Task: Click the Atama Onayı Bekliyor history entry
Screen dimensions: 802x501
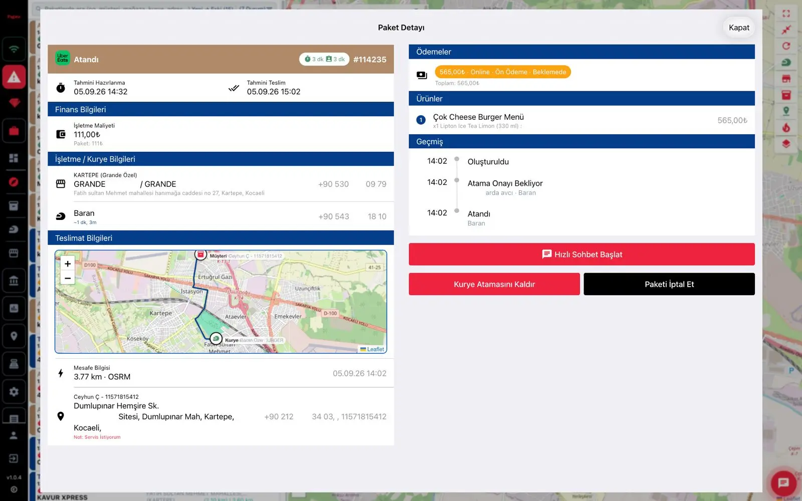Action: tap(505, 183)
